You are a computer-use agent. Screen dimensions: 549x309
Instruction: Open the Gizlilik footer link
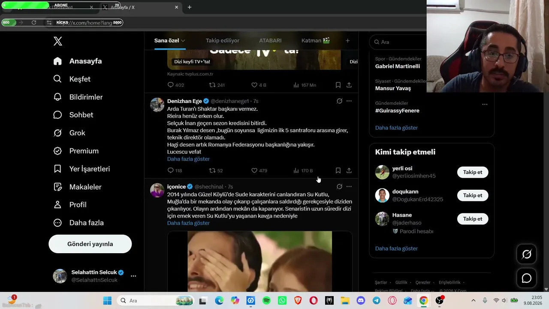(401, 282)
